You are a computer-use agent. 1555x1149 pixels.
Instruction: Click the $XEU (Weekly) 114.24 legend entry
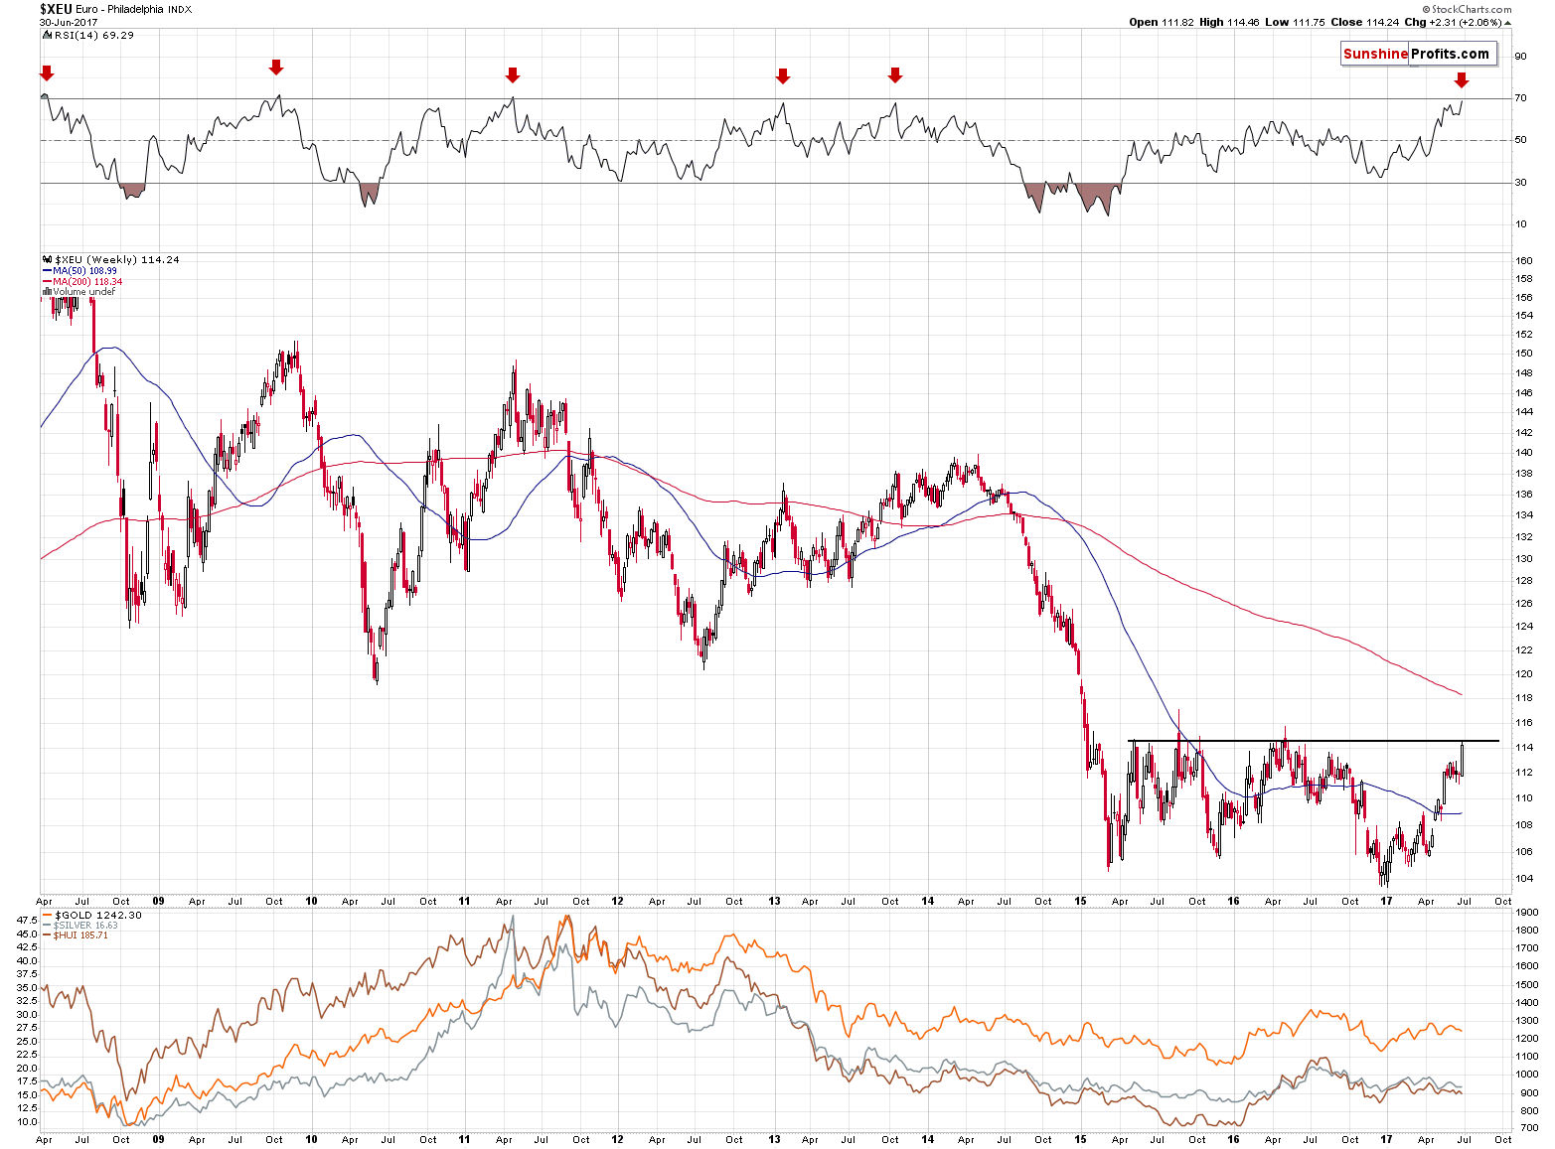tap(116, 260)
